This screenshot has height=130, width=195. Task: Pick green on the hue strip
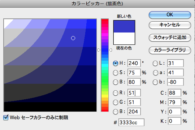[105, 80]
